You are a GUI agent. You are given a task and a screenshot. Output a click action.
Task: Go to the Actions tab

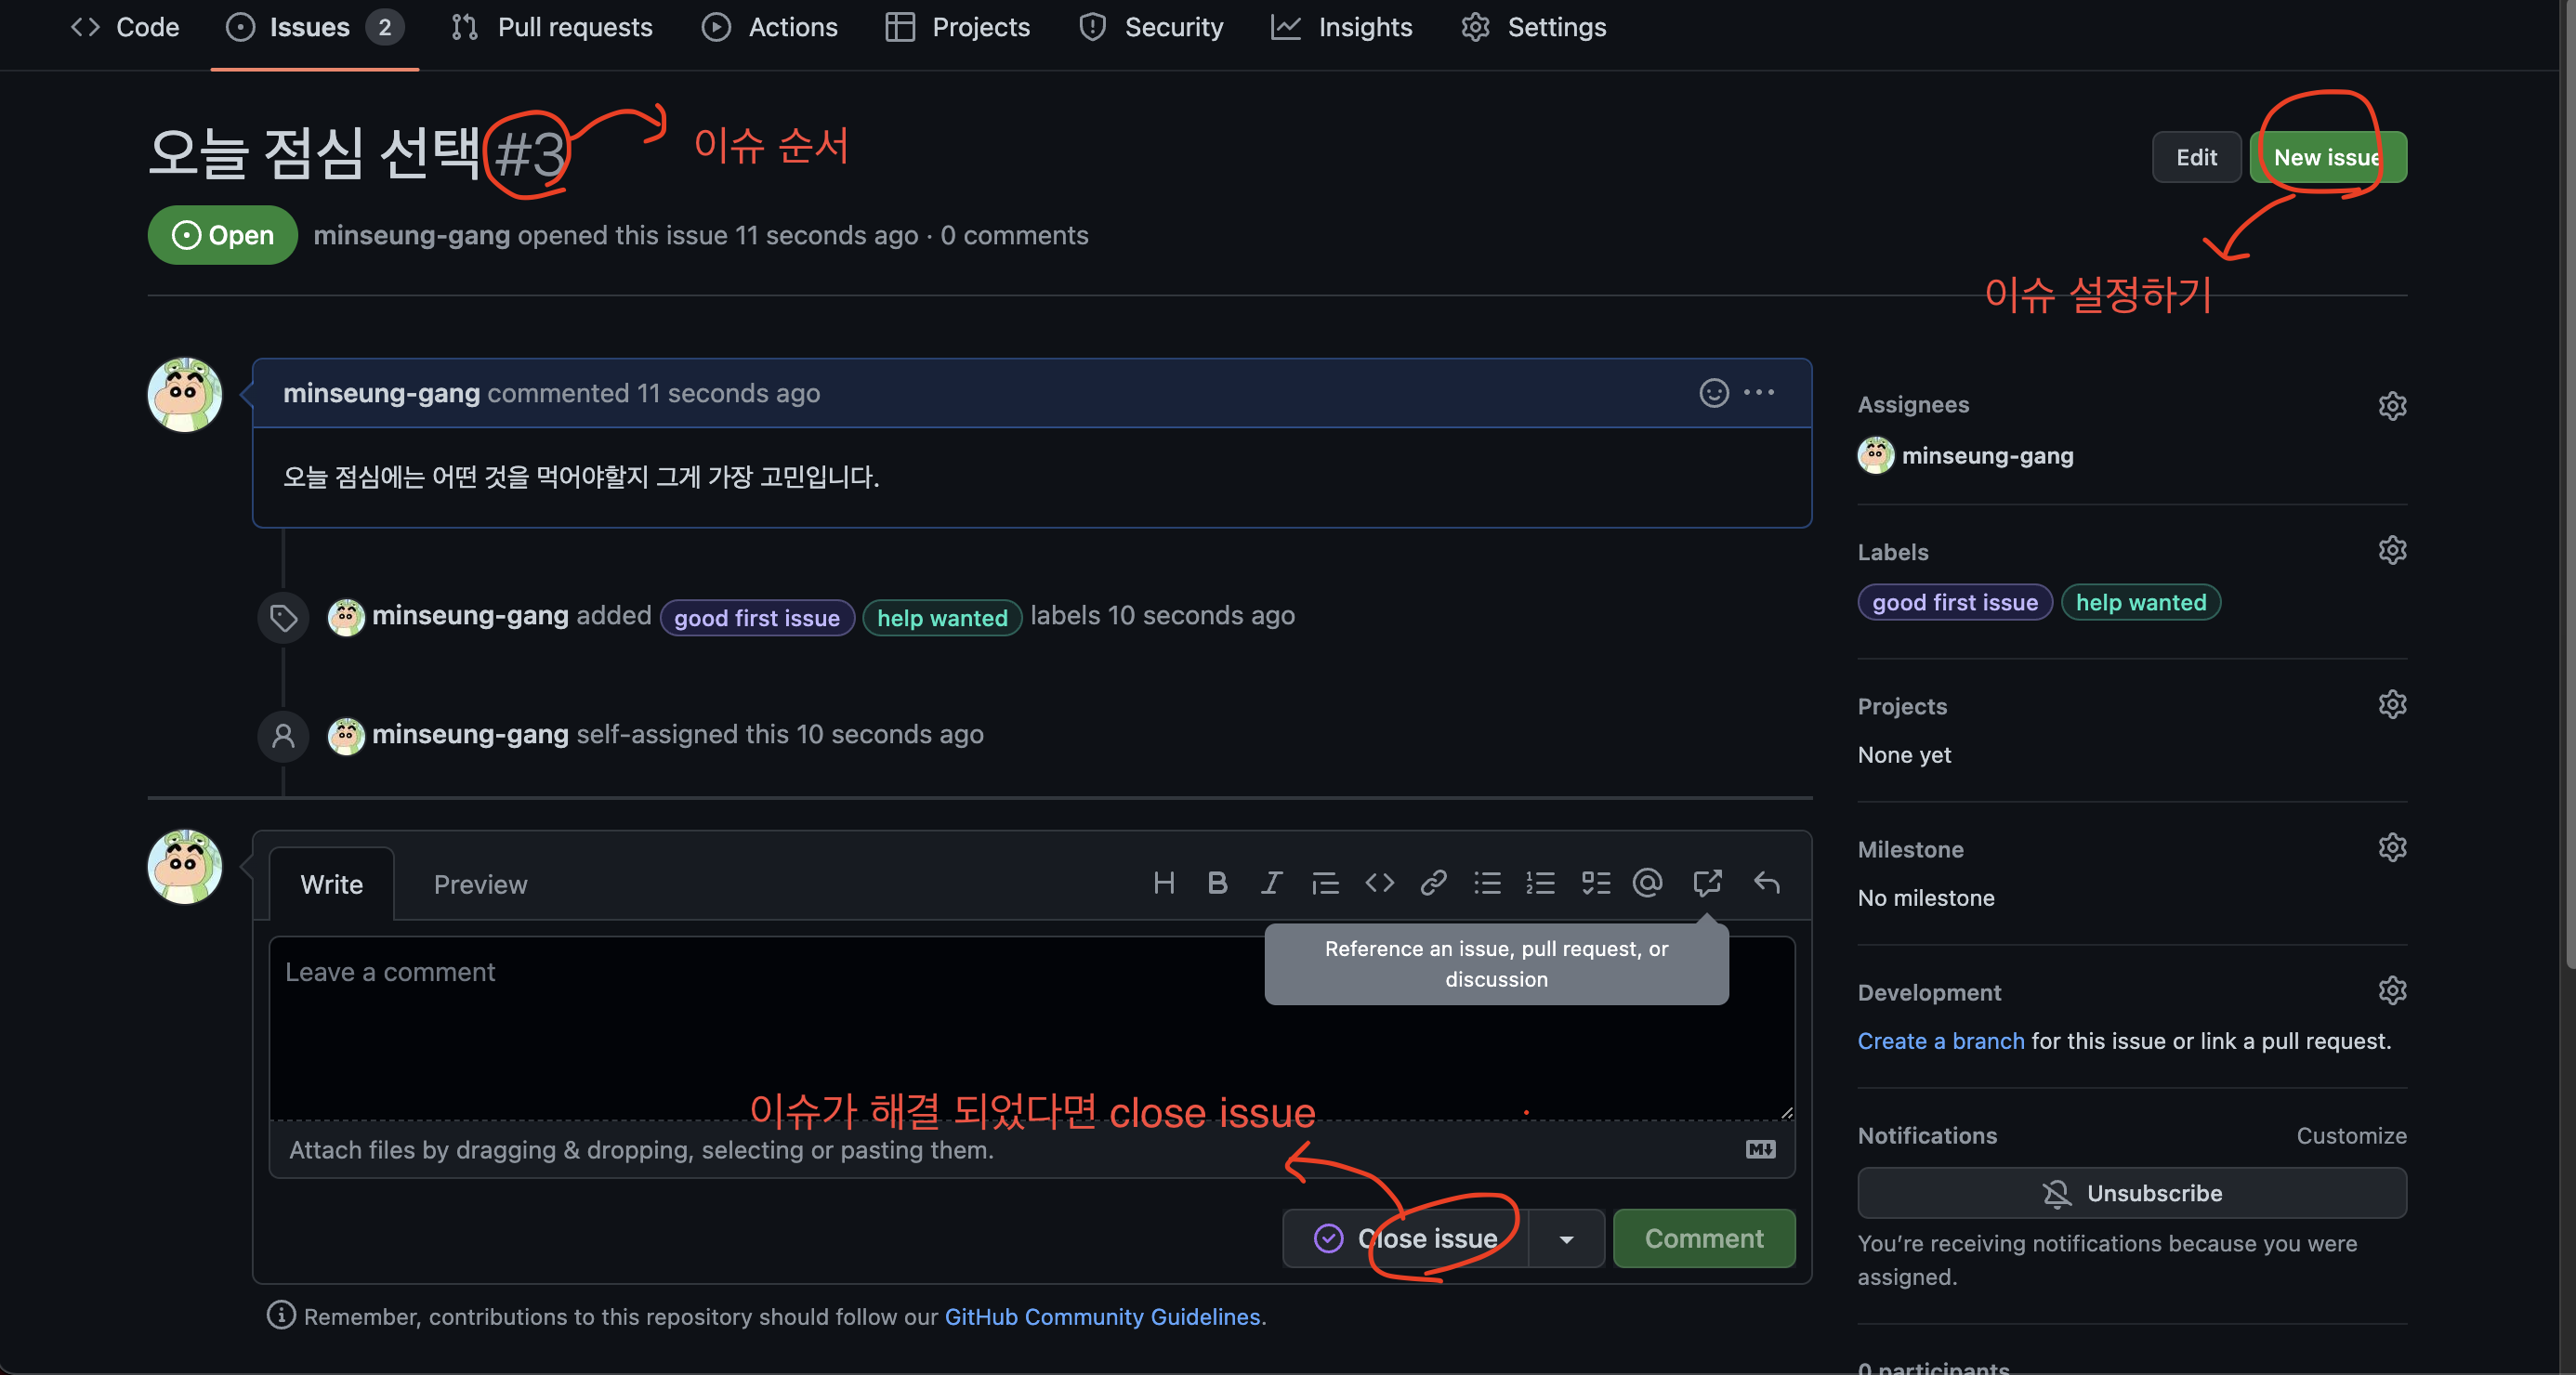(x=770, y=27)
